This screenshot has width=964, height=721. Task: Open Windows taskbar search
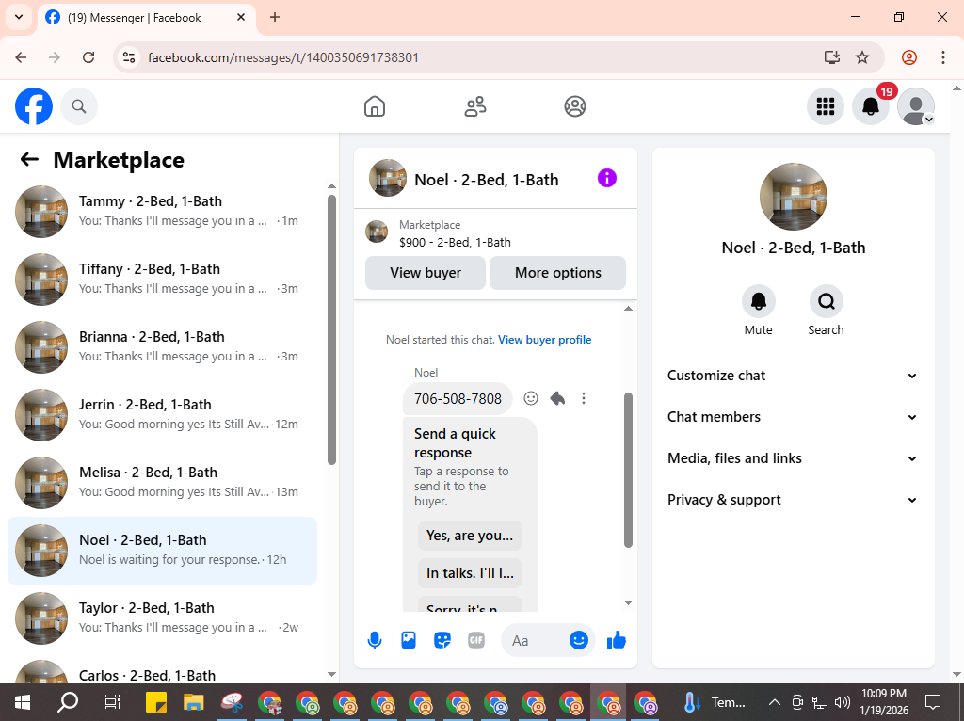point(68,702)
